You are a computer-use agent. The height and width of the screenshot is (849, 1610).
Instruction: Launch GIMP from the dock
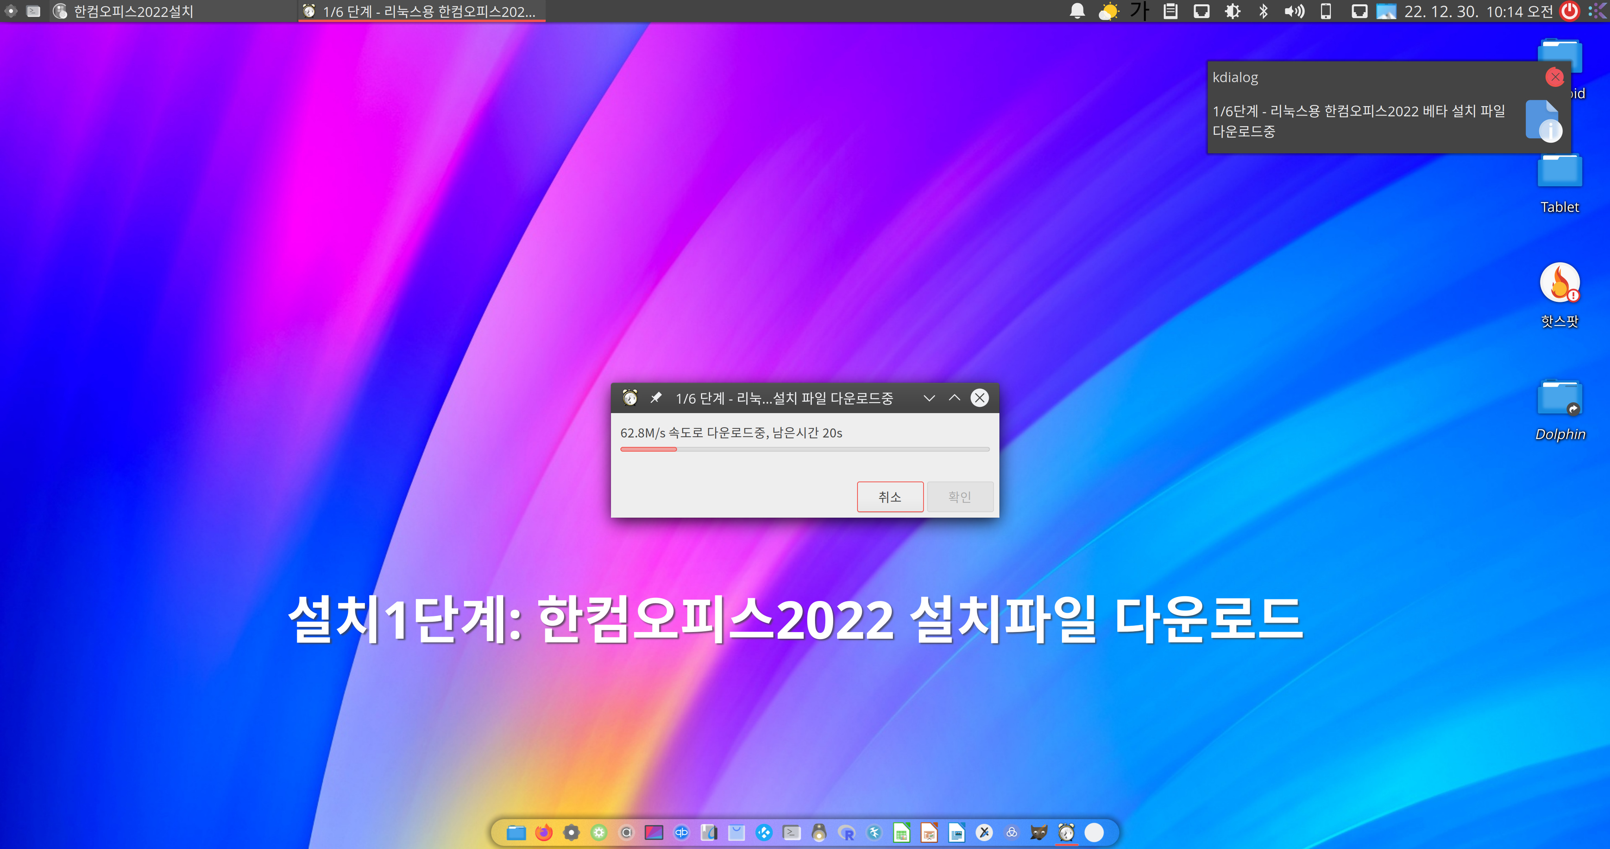(x=1039, y=832)
